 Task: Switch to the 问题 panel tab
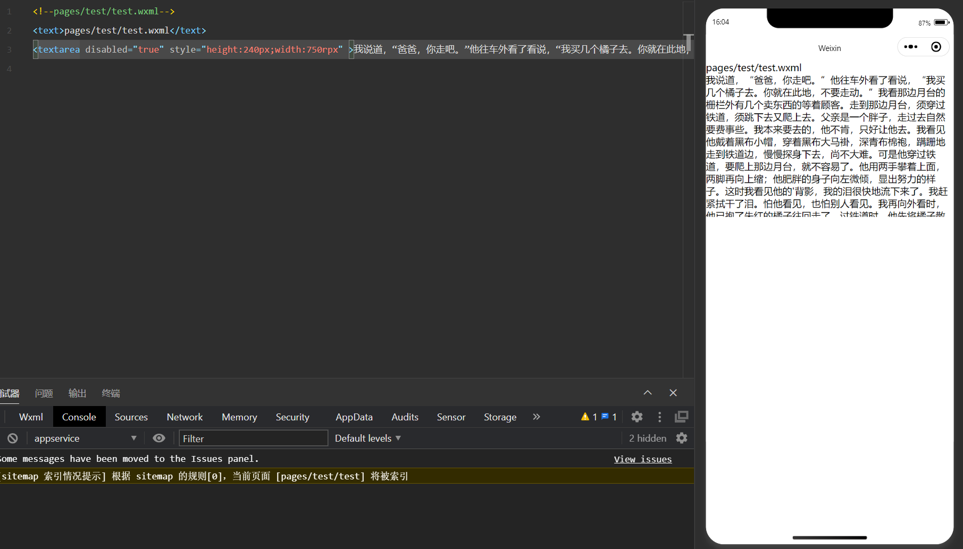click(x=44, y=393)
